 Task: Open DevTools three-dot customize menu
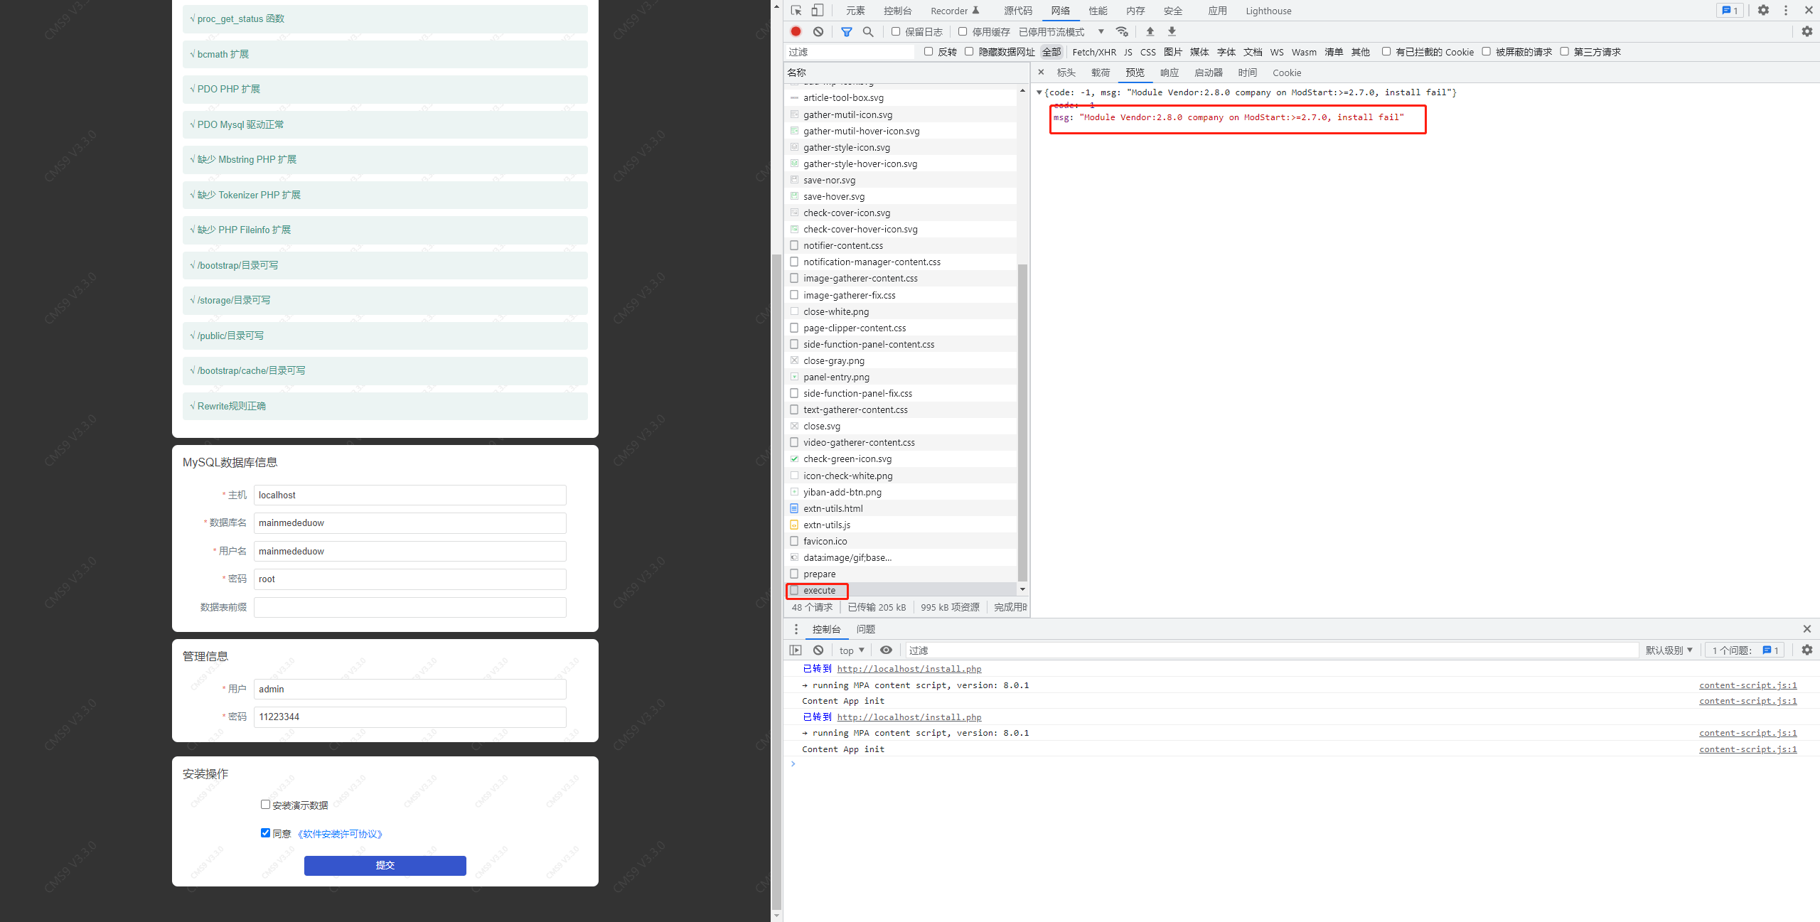[x=1786, y=11]
